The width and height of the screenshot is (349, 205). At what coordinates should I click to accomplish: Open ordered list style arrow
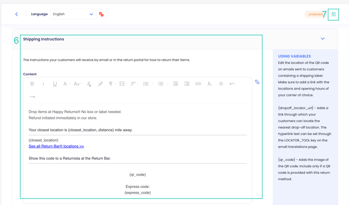pyautogui.click(x=152, y=84)
